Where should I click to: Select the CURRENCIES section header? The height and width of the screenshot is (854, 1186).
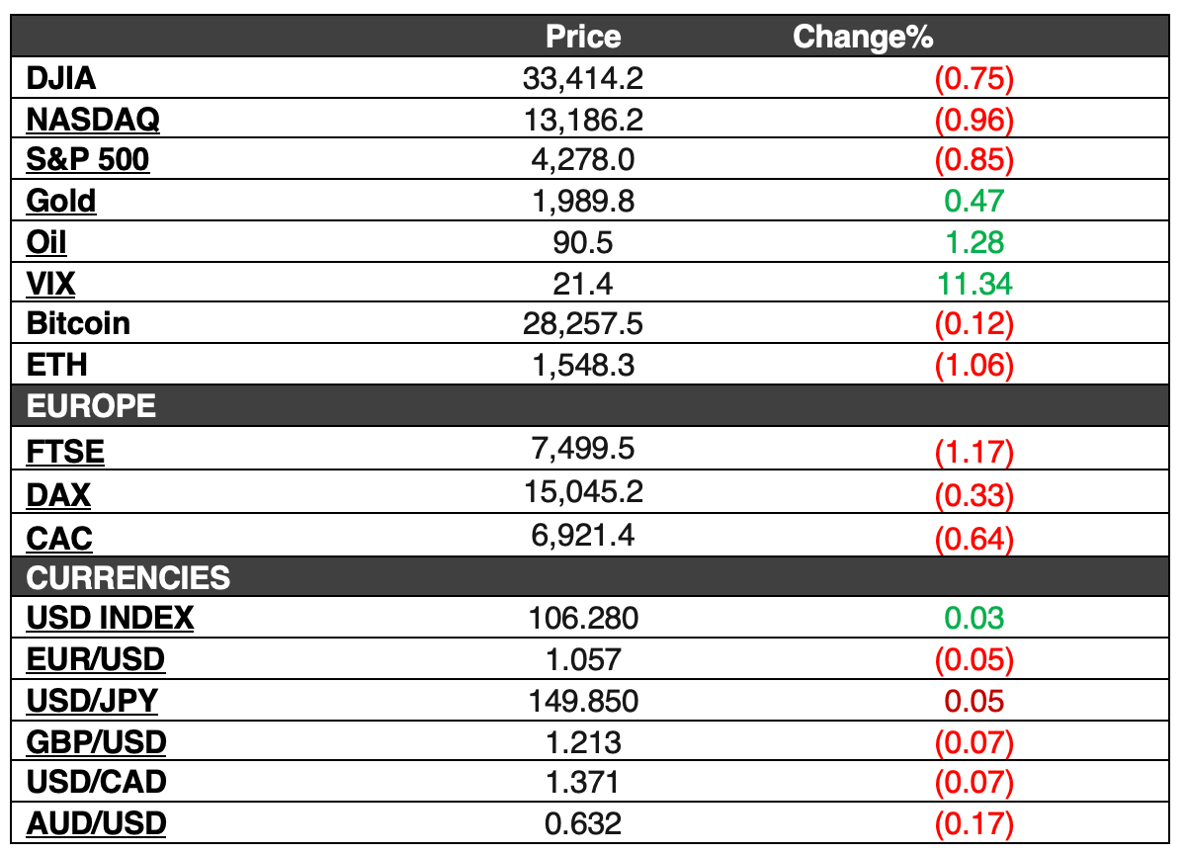[128, 577]
